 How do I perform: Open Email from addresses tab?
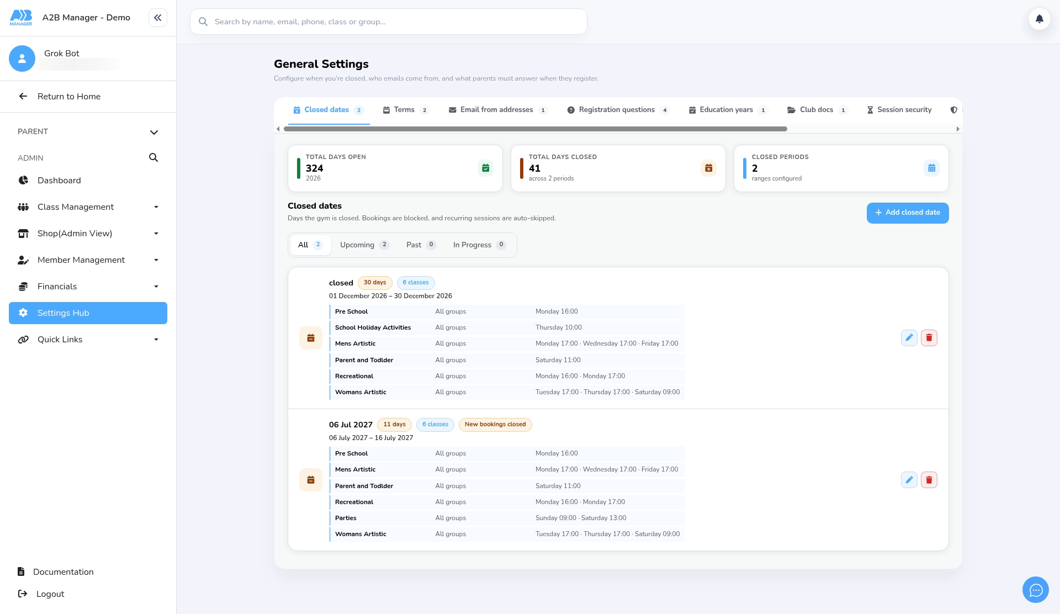point(497,110)
